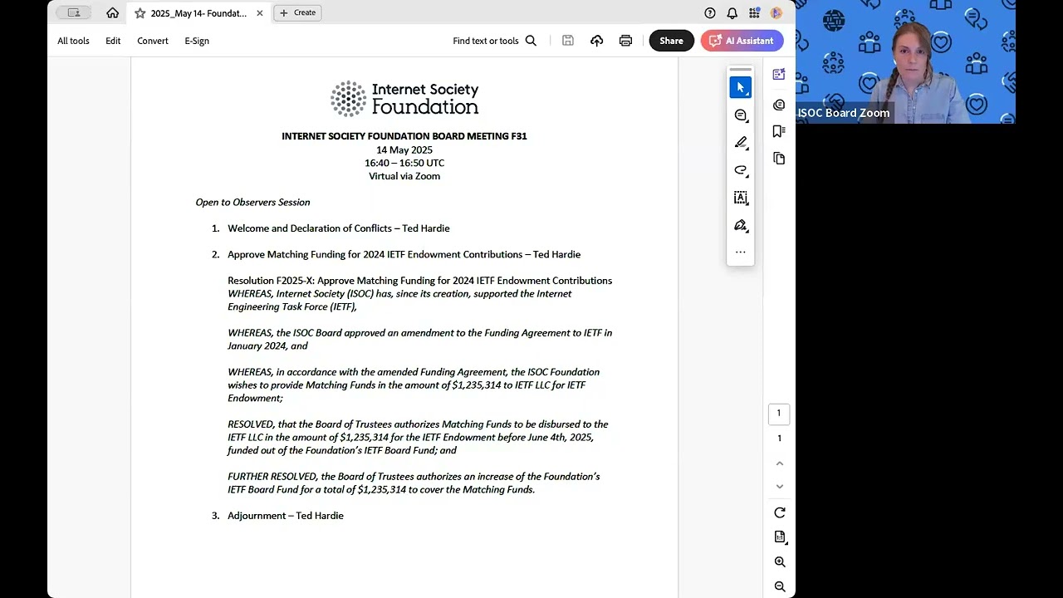Open the comments panel icon
The height and width of the screenshot is (598, 1063).
(x=779, y=105)
